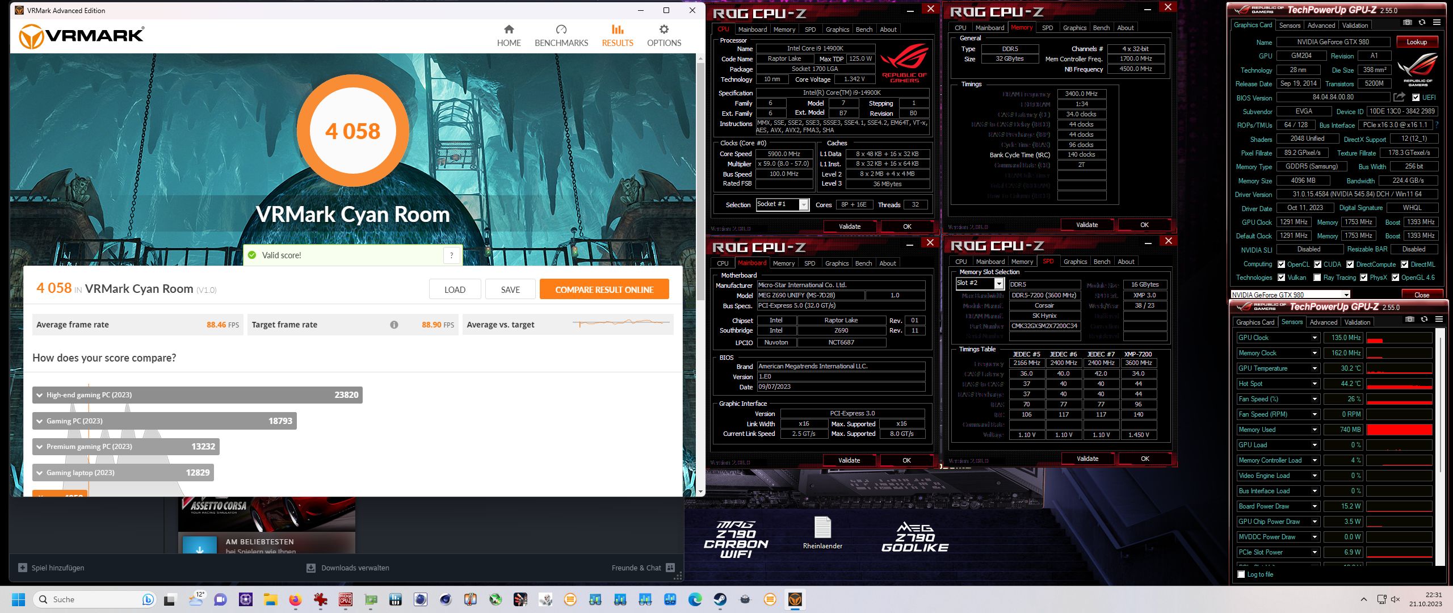Click Bus Interface question mark in GPU-Z

pos(1437,125)
